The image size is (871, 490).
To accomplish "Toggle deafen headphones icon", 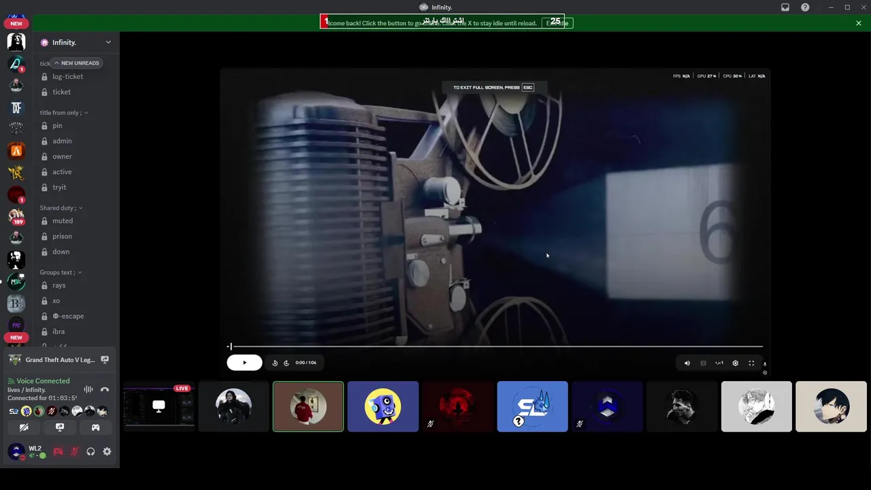I will pyautogui.click(x=91, y=451).
